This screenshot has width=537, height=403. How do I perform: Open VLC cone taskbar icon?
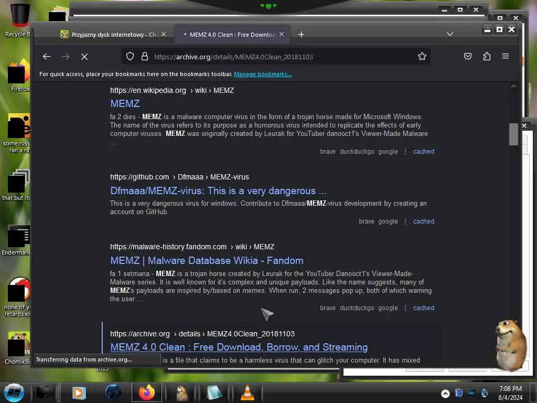pos(247,393)
